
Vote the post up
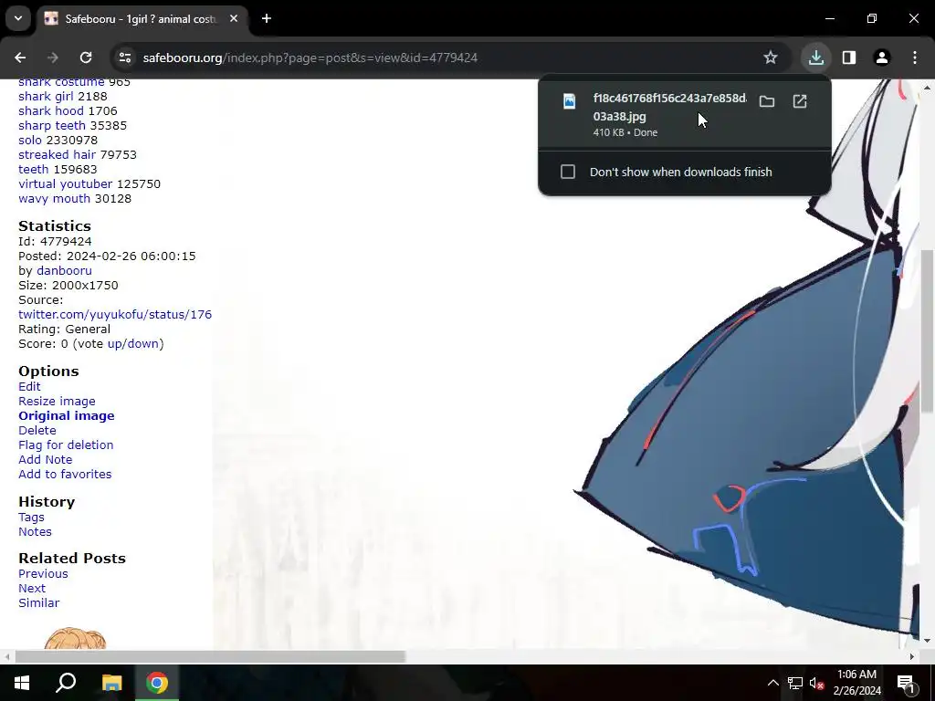(114, 344)
